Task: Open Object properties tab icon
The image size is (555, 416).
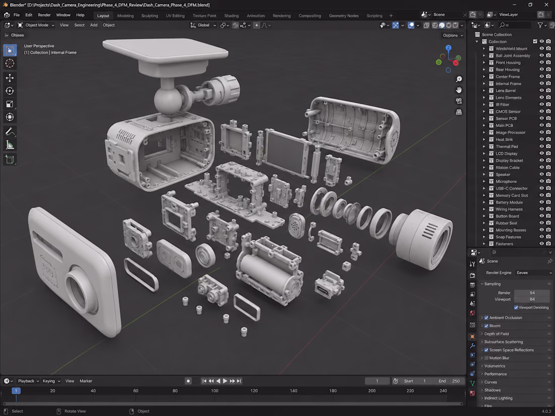Action: pyautogui.click(x=472, y=336)
